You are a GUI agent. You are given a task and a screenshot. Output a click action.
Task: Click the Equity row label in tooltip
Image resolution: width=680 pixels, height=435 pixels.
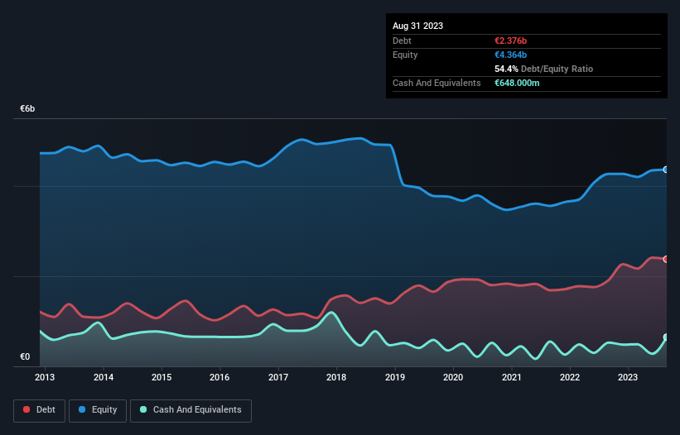click(405, 55)
